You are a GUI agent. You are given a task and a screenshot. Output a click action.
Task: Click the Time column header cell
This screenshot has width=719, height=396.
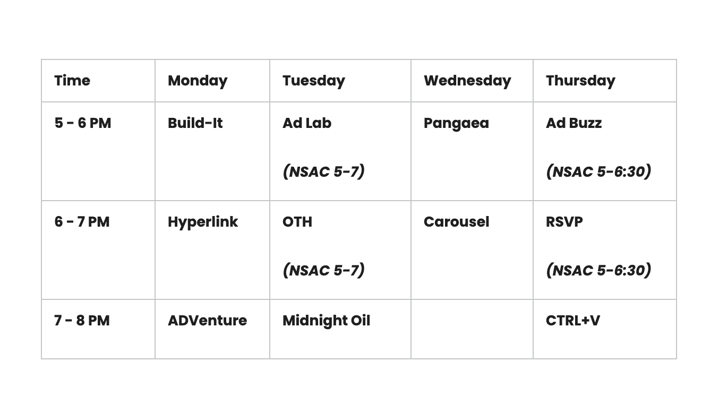tap(98, 81)
